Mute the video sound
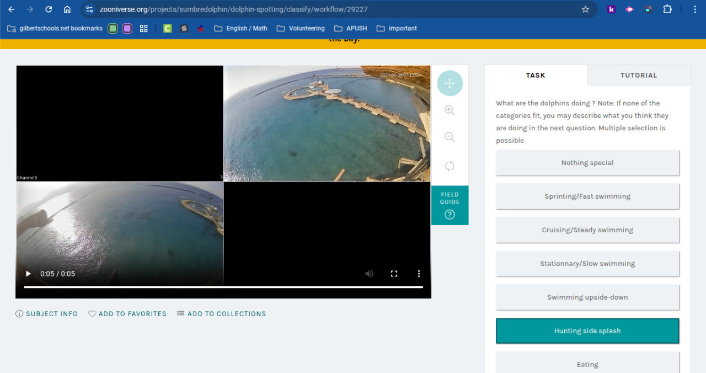 [369, 274]
